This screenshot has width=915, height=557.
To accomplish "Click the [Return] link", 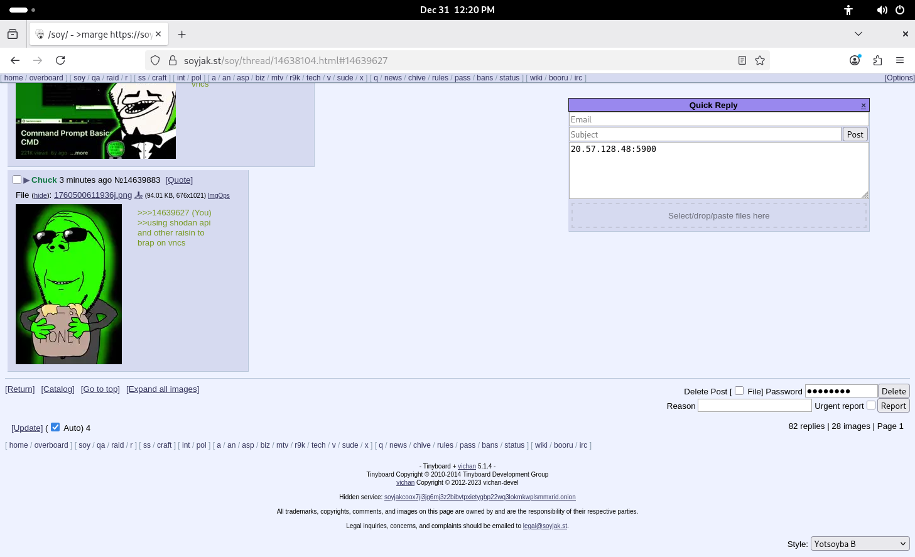I will point(20,389).
